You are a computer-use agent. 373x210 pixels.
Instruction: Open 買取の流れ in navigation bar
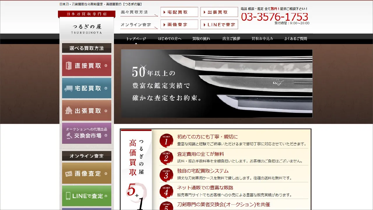tap(201, 39)
